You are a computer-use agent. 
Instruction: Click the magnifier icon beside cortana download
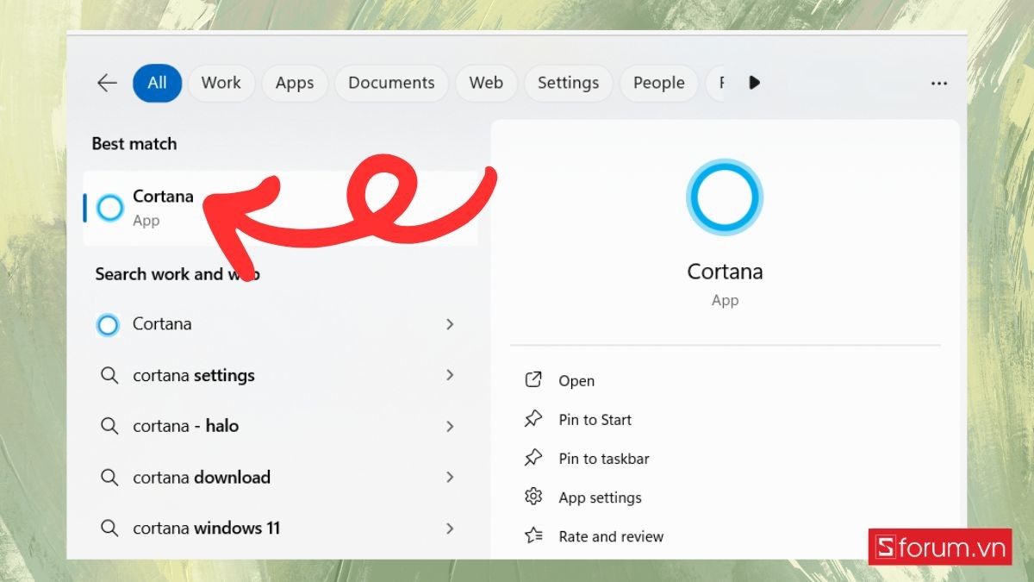click(x=109, y=477)
